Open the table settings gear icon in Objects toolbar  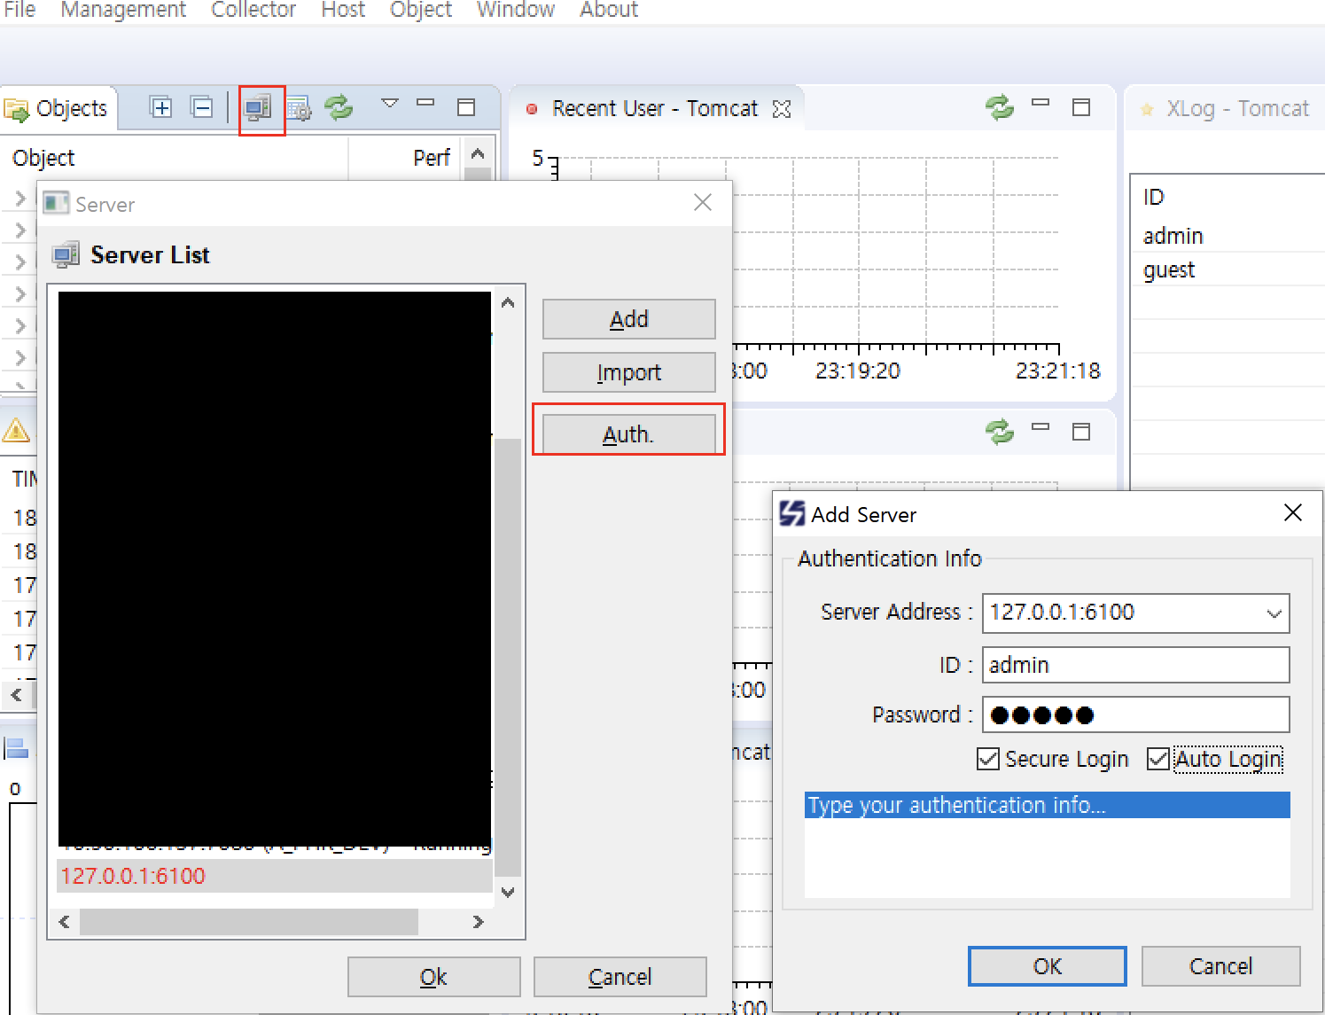[300, 108]
